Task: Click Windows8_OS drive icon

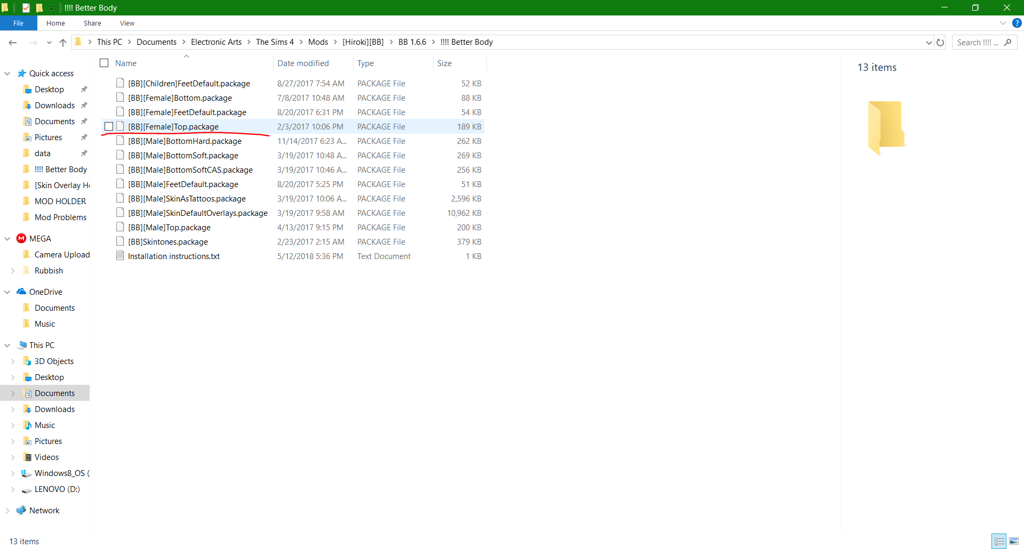Action: tap(26, 473)
